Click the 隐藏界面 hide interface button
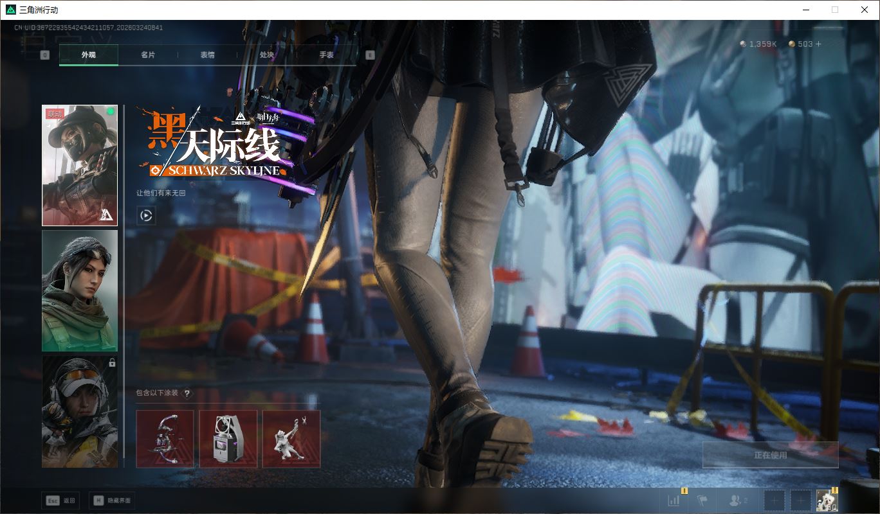The width and height of the screenshot is (880, 514). click(112, 501)
